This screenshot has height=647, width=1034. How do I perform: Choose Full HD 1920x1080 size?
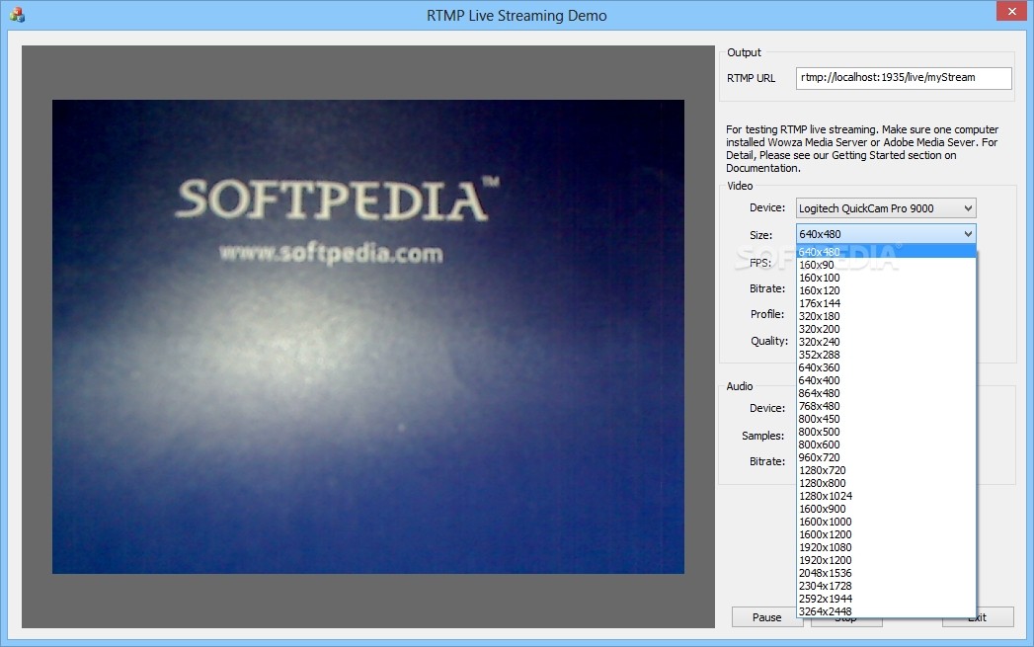(x=886, y=547)
